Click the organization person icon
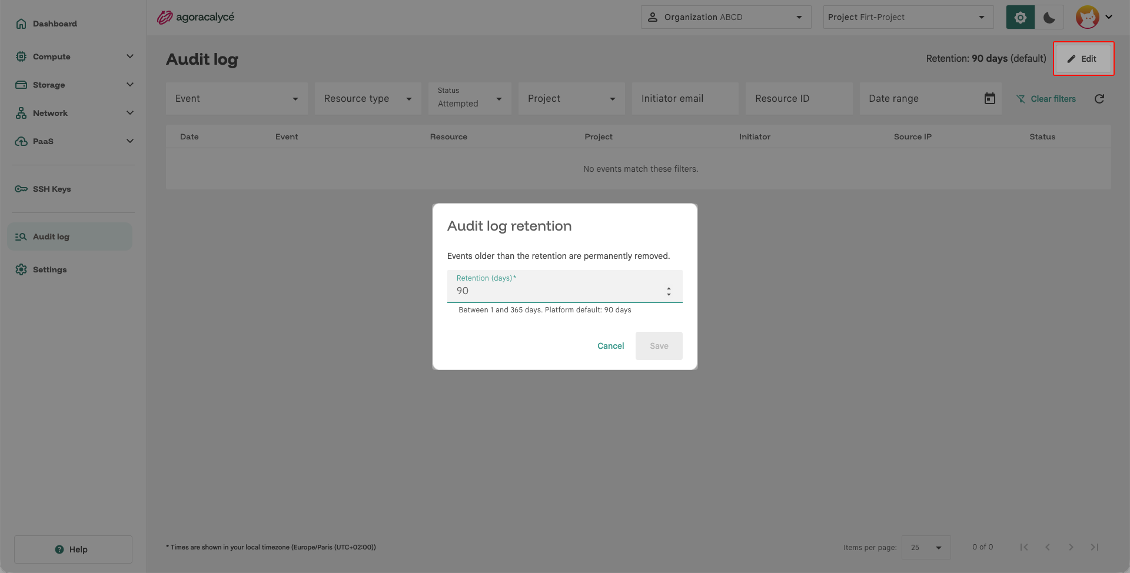This screenshot has width=1130, height=573. tap(653, 17)
